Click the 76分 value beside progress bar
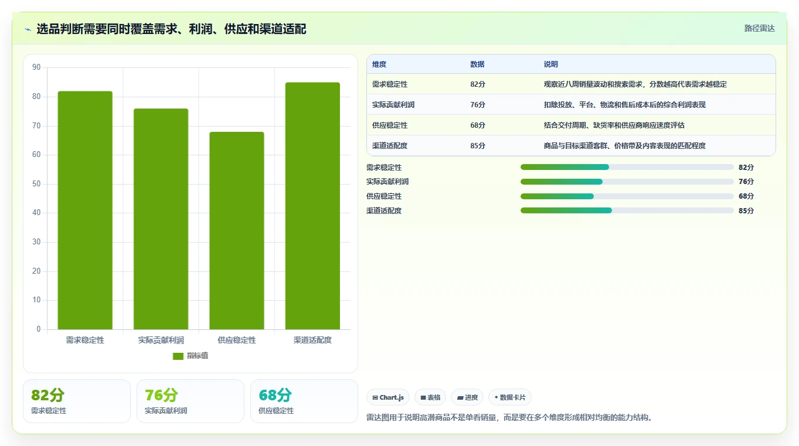799x446 pixels. 746,182
